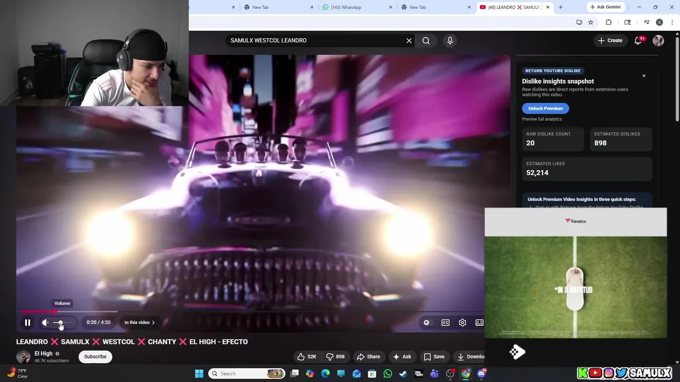Open the Chrome profile S avatar
This screenshot has width=680, height=382.
pyautogui.click(x=659, y=22)
